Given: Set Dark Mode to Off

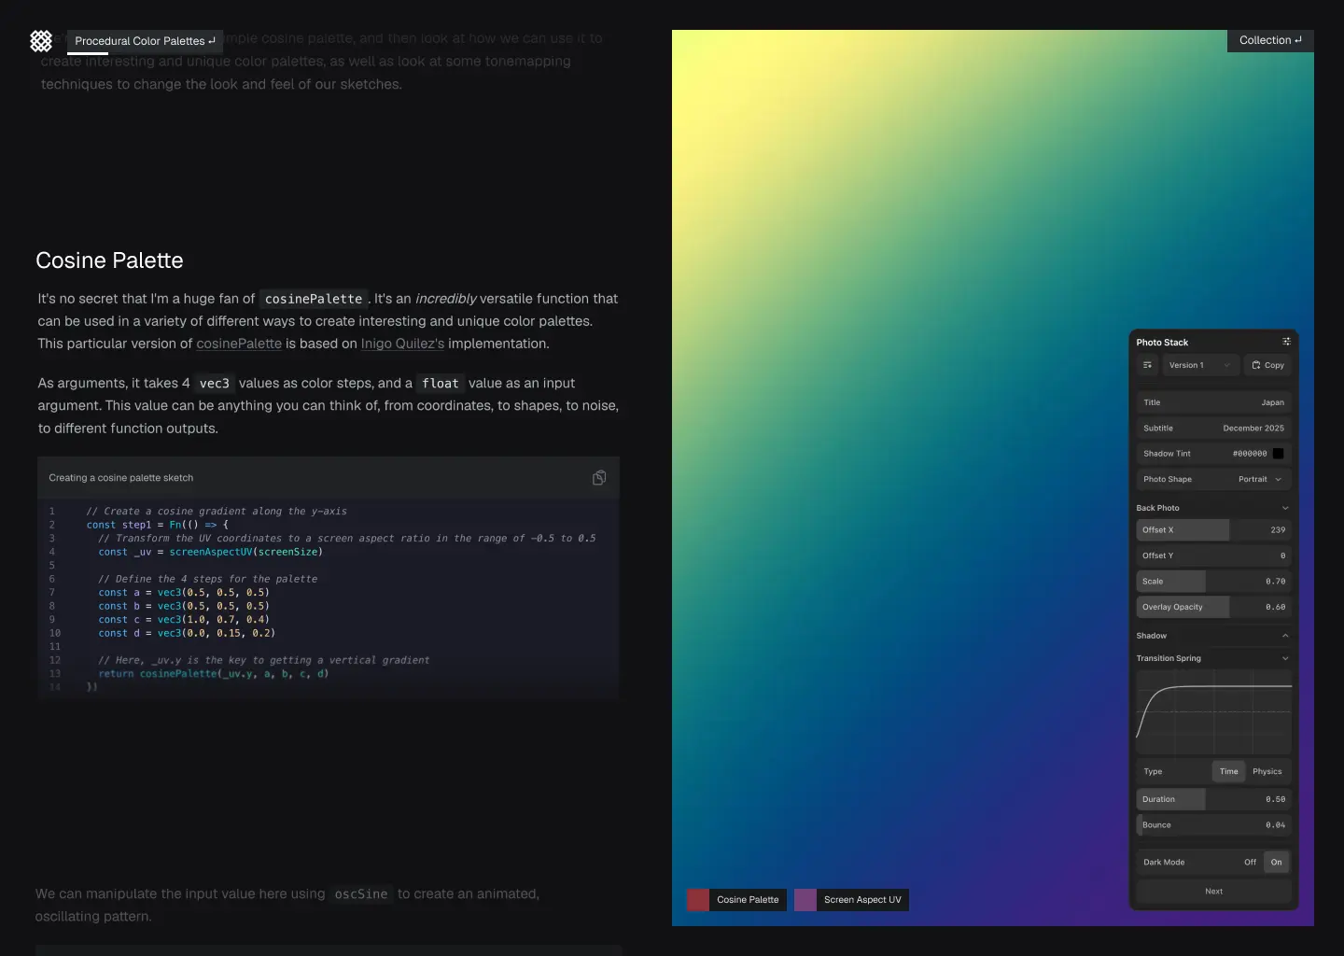Looking at the screenshot, I should (x=1250, y=862).
